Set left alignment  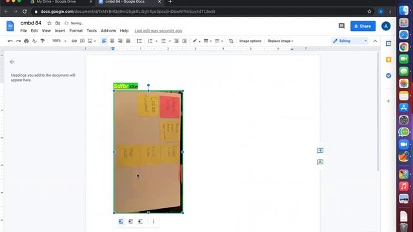[104, 41]
